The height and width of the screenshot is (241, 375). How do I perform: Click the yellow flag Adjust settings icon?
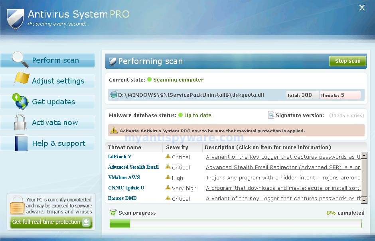22,79
